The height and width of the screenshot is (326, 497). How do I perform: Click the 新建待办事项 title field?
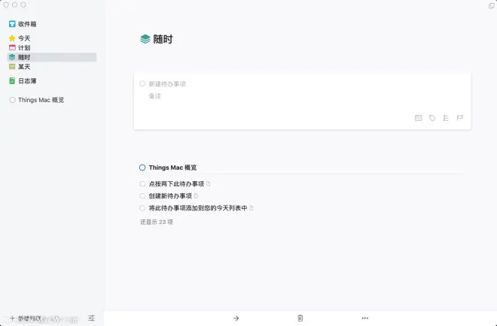pyautogui.click(x=167, y=84)
